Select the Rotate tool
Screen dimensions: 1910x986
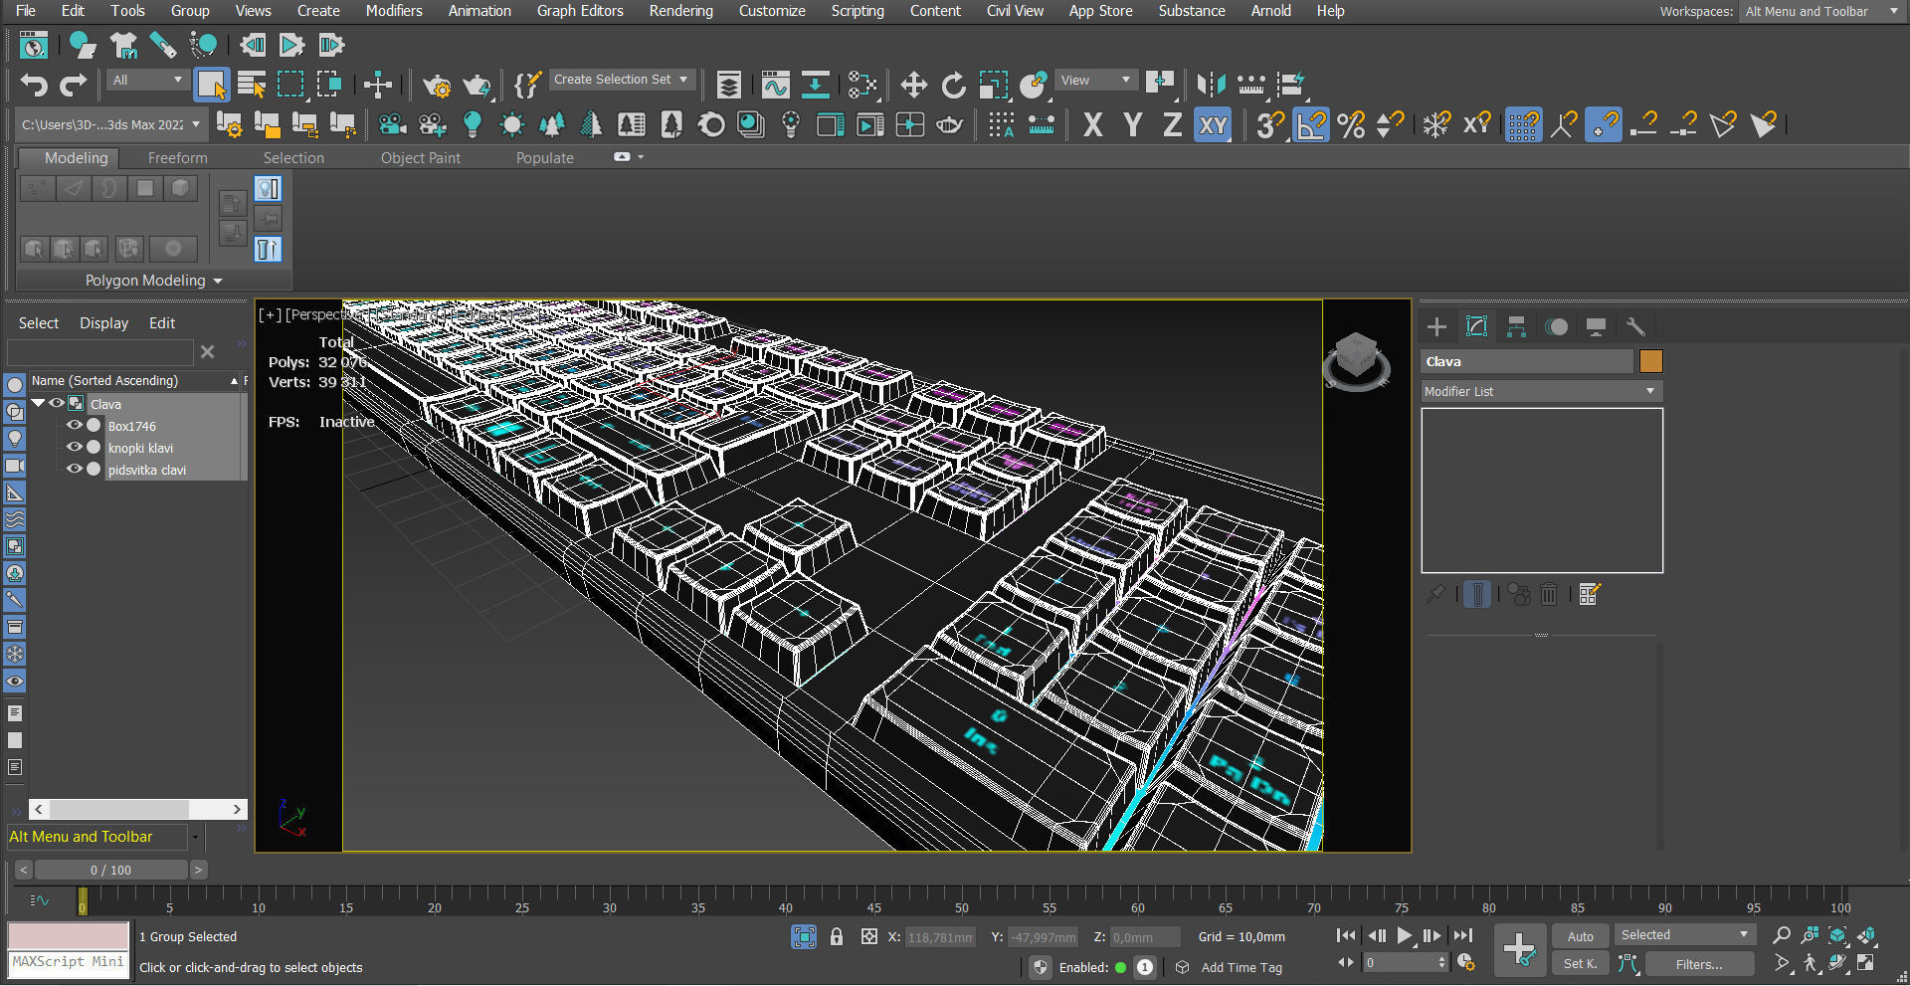(953, 86)
